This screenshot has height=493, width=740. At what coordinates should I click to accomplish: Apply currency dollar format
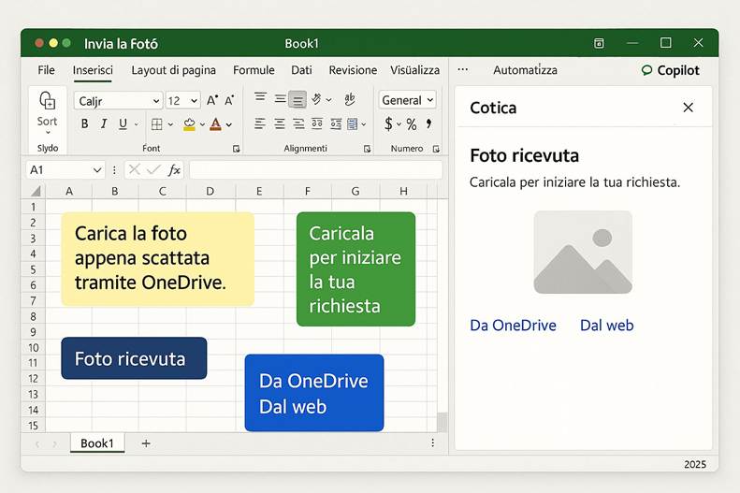click(x=388, y=124)
